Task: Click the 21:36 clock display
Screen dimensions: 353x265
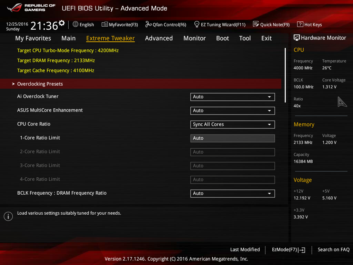Action: (x=44, y=26)
